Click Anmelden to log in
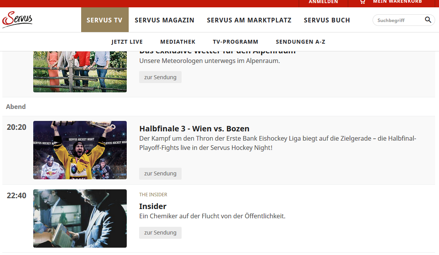The image size is (439, 255). pos(323,2)
